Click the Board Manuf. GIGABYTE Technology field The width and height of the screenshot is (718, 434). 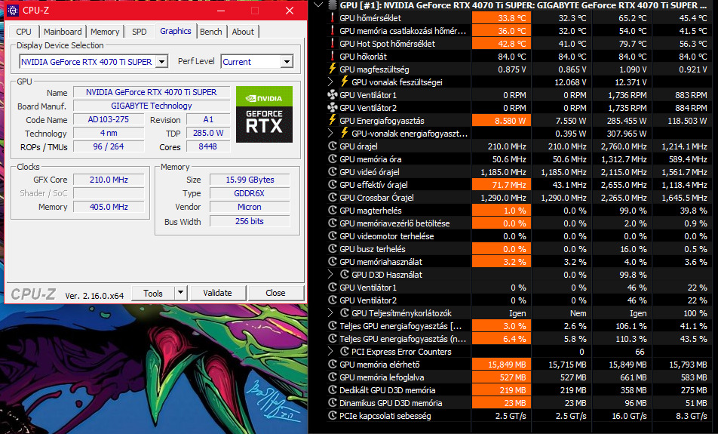pyautogui.click(x=152, y=106)
